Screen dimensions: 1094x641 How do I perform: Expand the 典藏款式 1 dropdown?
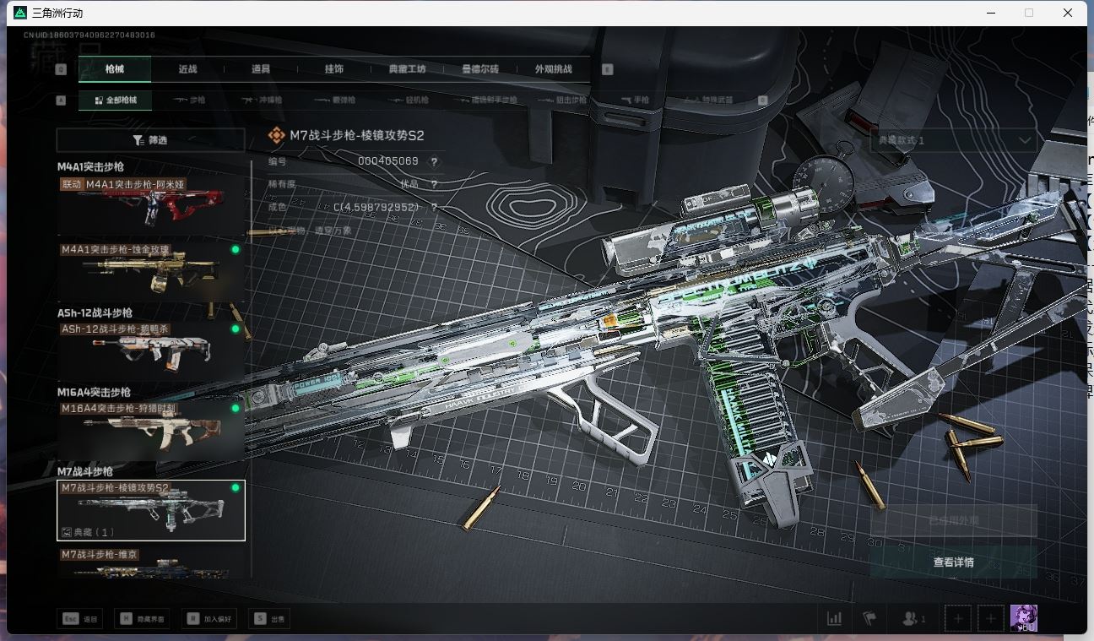[952, 140]
